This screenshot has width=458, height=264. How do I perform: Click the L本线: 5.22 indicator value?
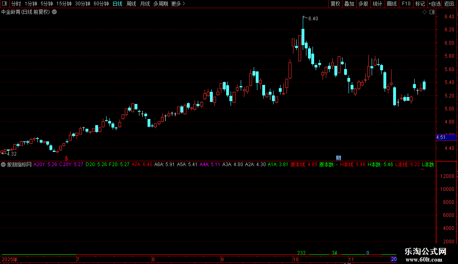coord(407,165)
